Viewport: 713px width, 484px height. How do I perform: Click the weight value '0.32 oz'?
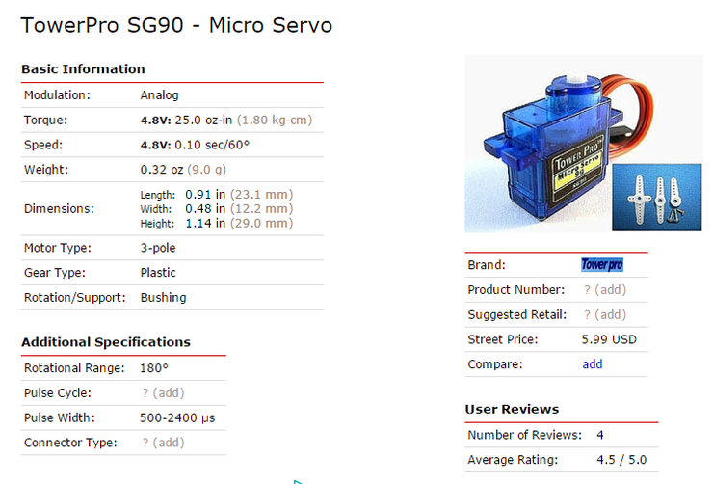click(162, 170)
